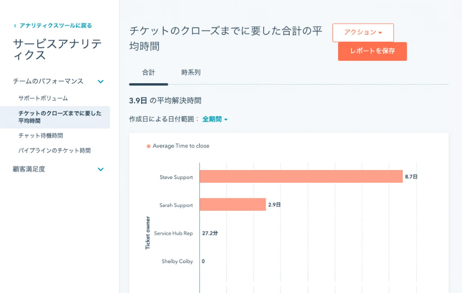Image resolution: width=462 pixels, height=293 pixels.
Task: Open the チャット待機時間 report
Action: pyautogui.click(x=41, y=135)
